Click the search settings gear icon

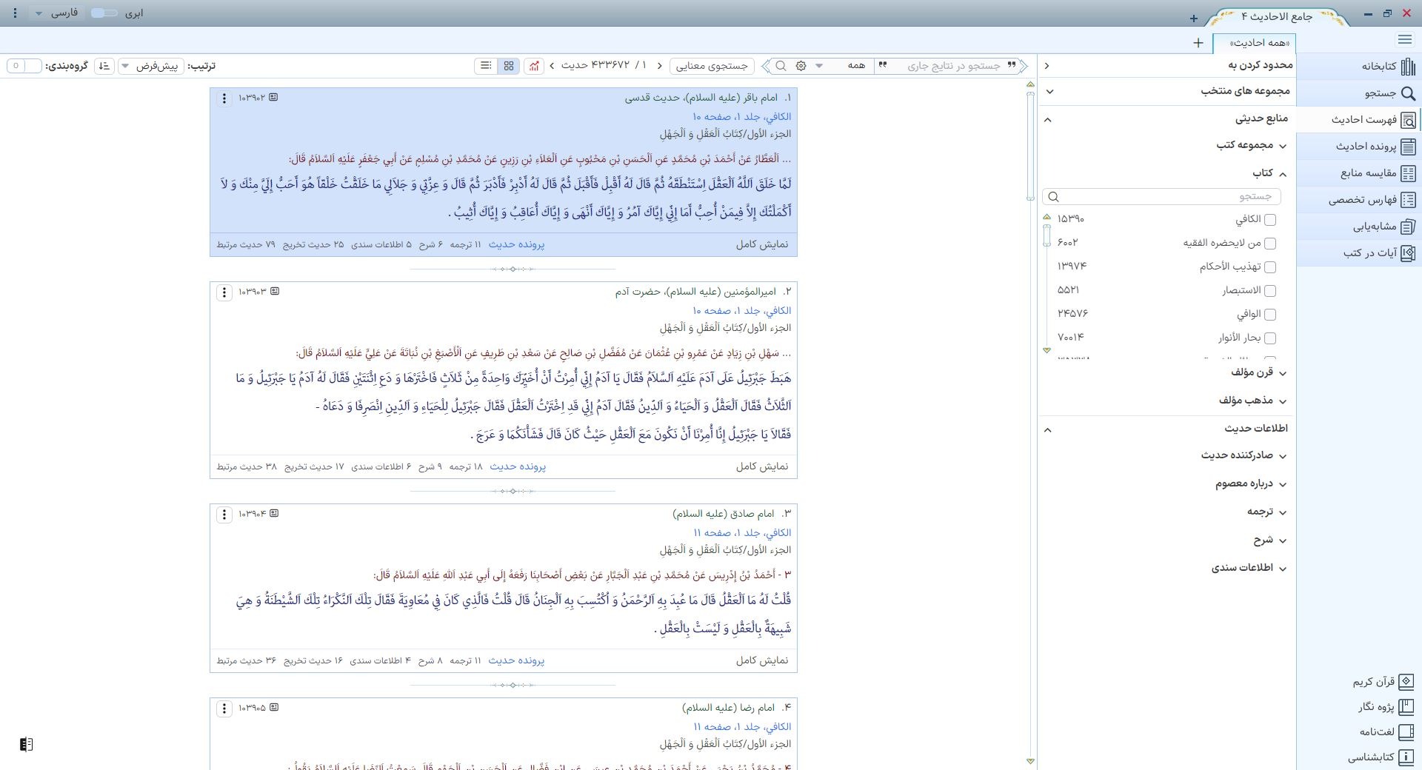click(801, 66)
